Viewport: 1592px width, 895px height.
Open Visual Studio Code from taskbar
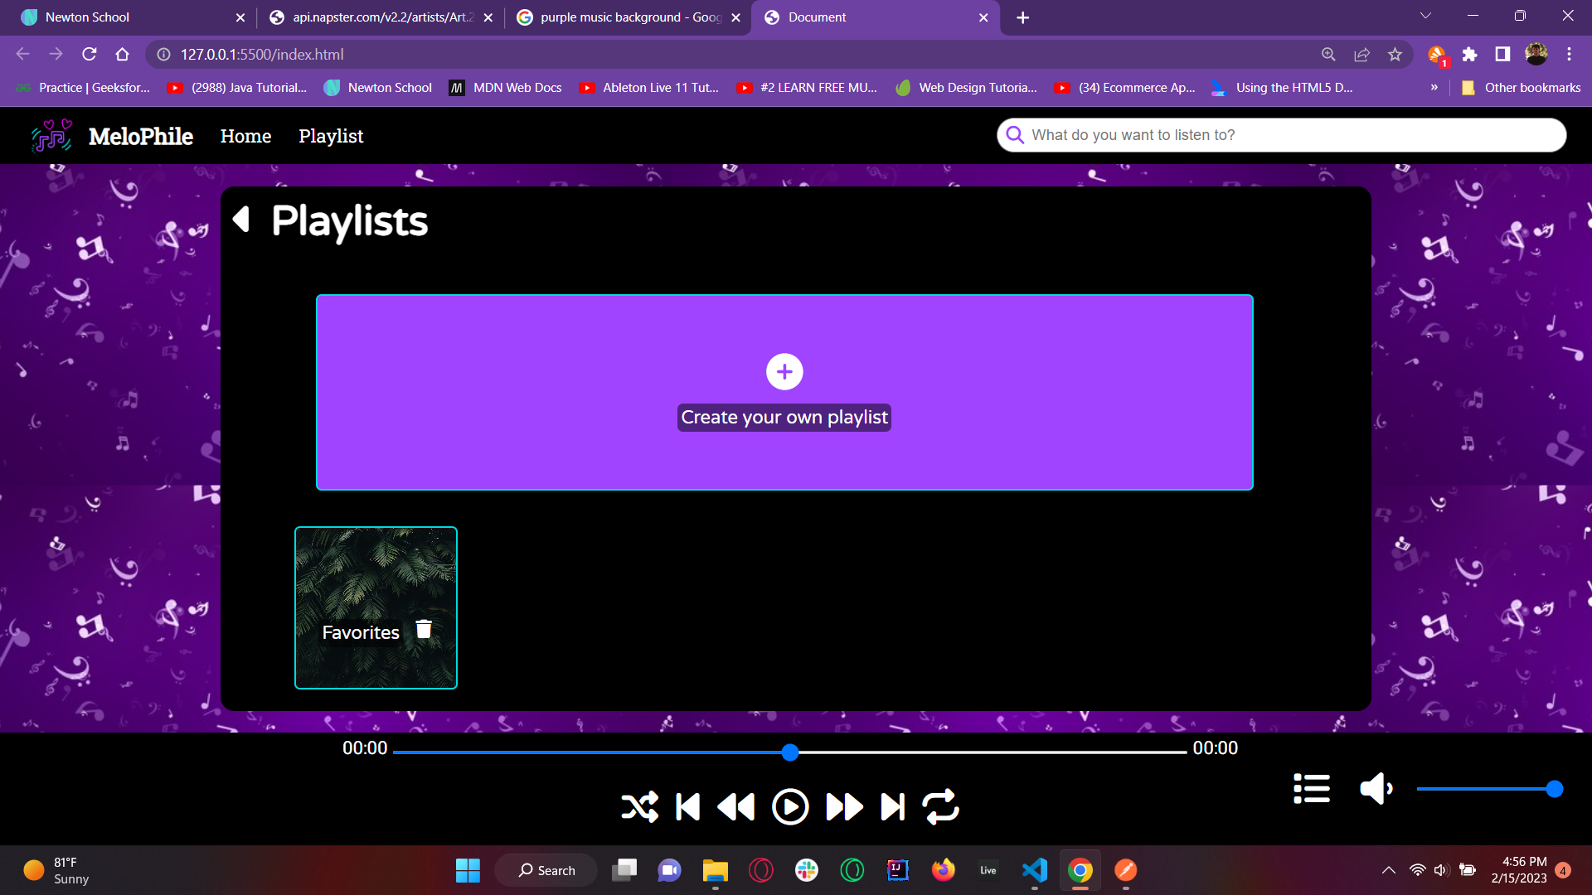(x=1034, y=870)
